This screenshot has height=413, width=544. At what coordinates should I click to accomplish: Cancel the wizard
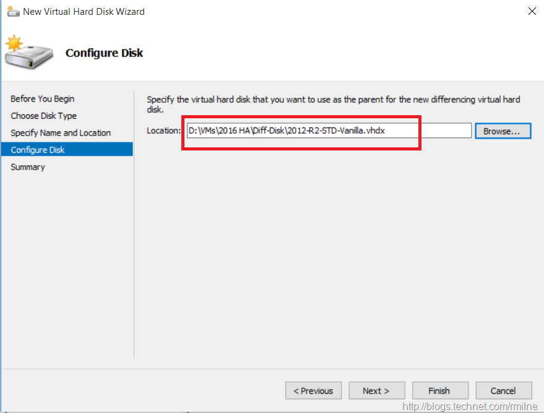click(503, 391)
